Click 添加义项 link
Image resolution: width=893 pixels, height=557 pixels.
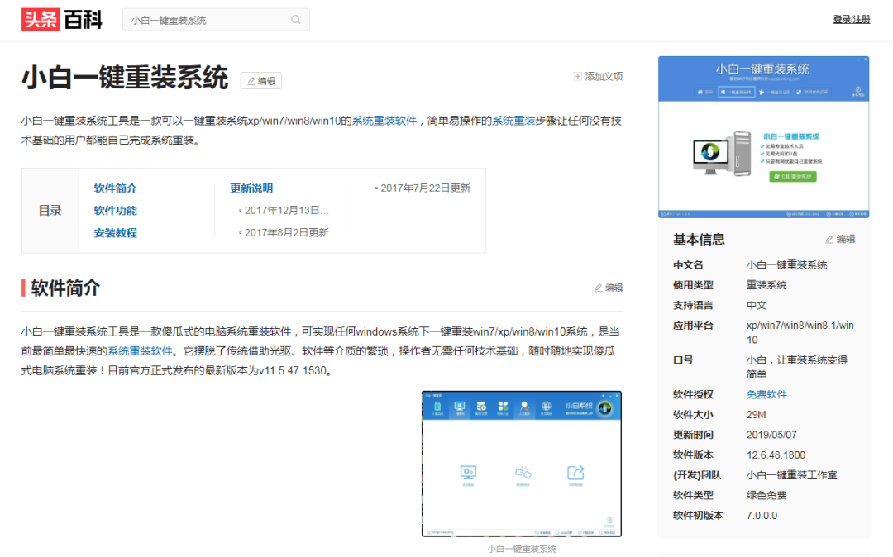click(598, 76)
